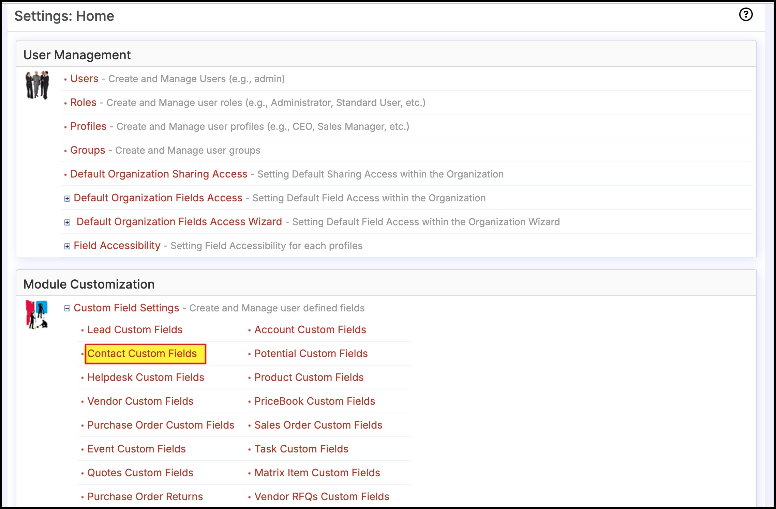Select Matrix Item Custom Fields
776x509 pixels.
point(317,473)
